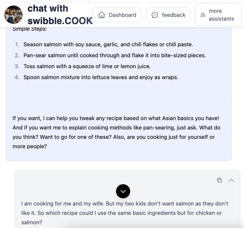Click the divider line below the steps
The image size is (244, 228).
tap(119, 98)
